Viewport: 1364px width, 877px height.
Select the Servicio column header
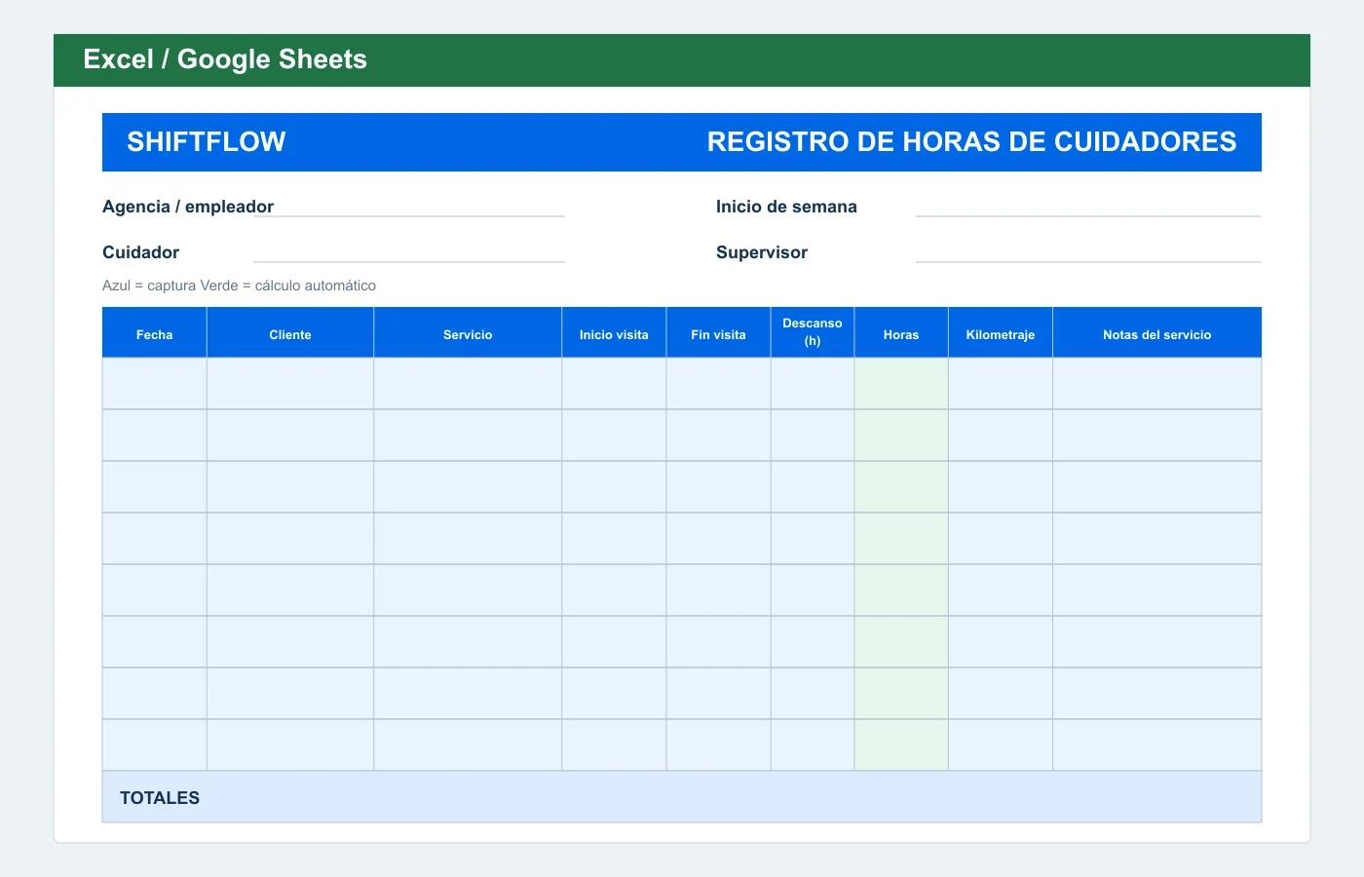tap(468, 333)
